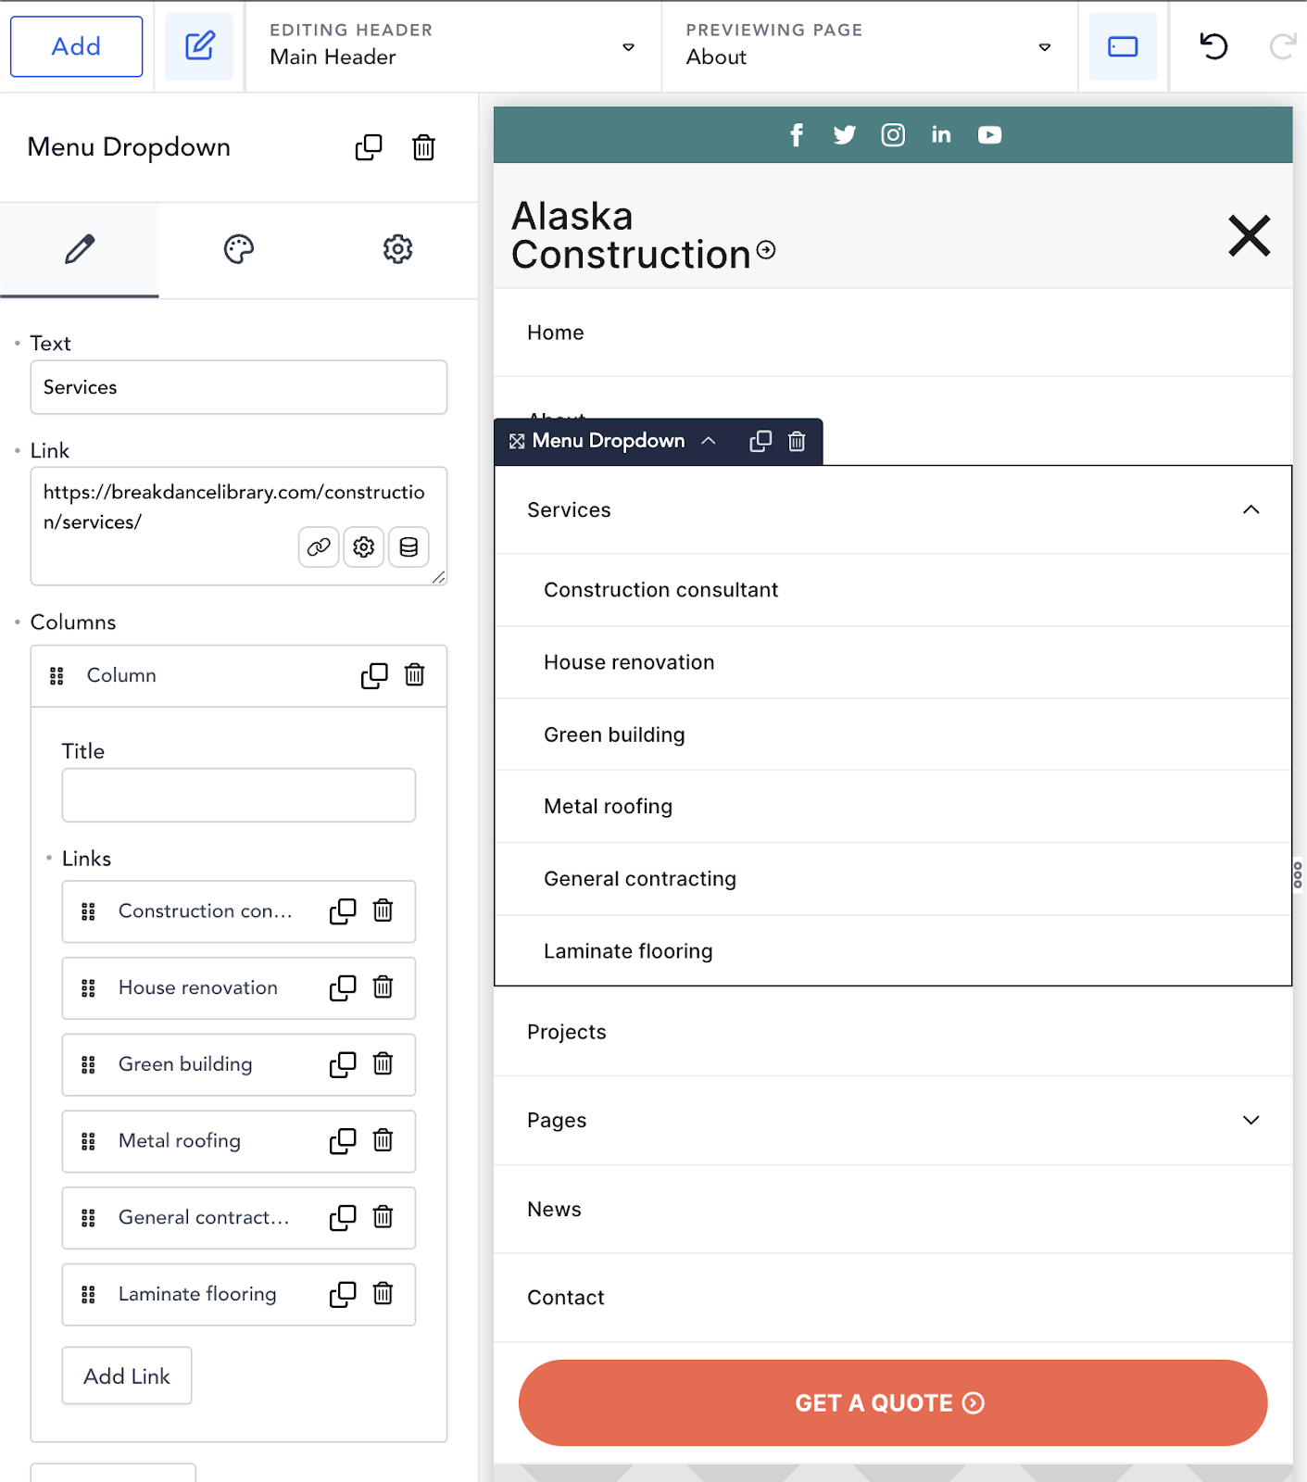The image size is (1307, 1482).
Task: Duplicate the General contract… link
Action: pos(343,1218)
